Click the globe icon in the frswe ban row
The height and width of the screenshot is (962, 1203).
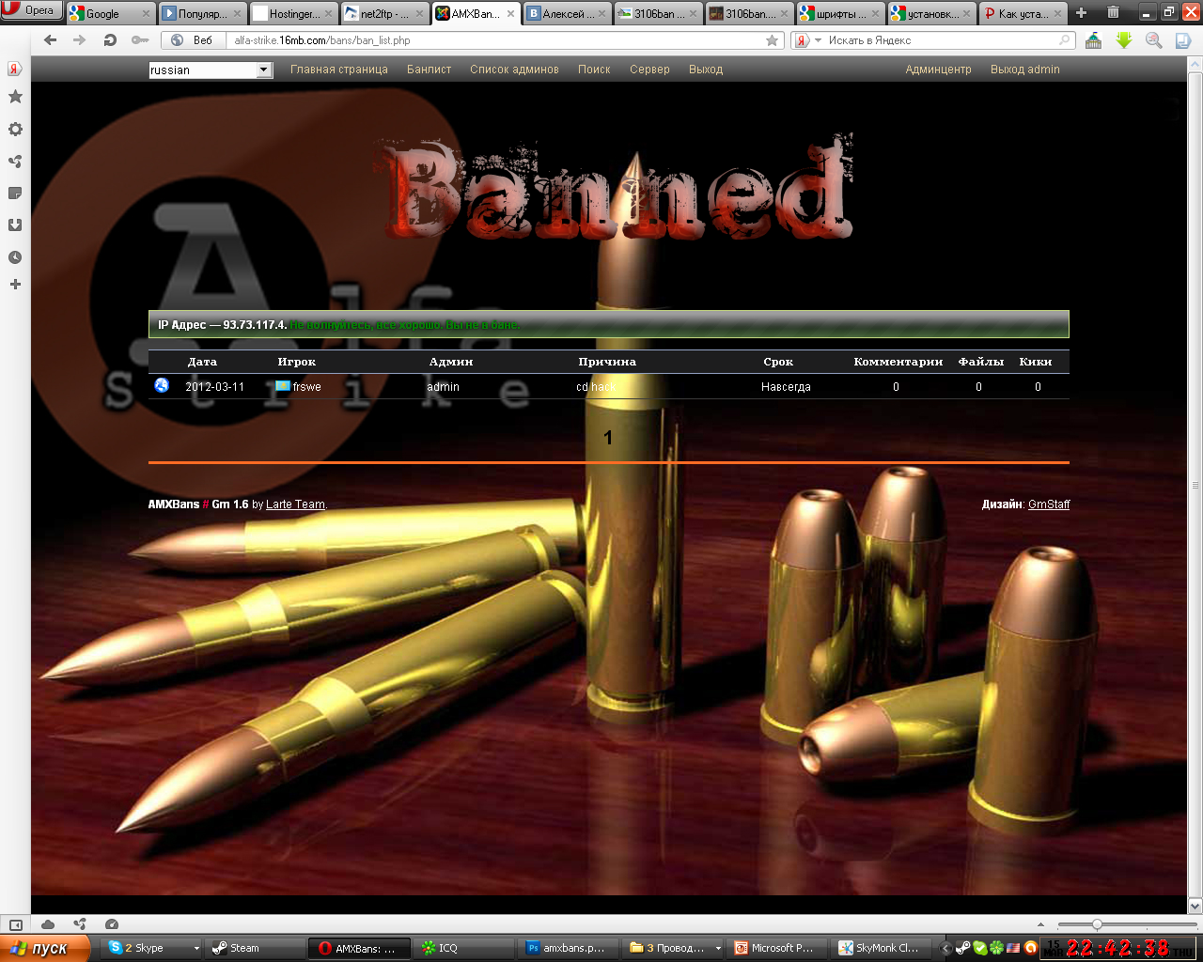tap(162, 385)
